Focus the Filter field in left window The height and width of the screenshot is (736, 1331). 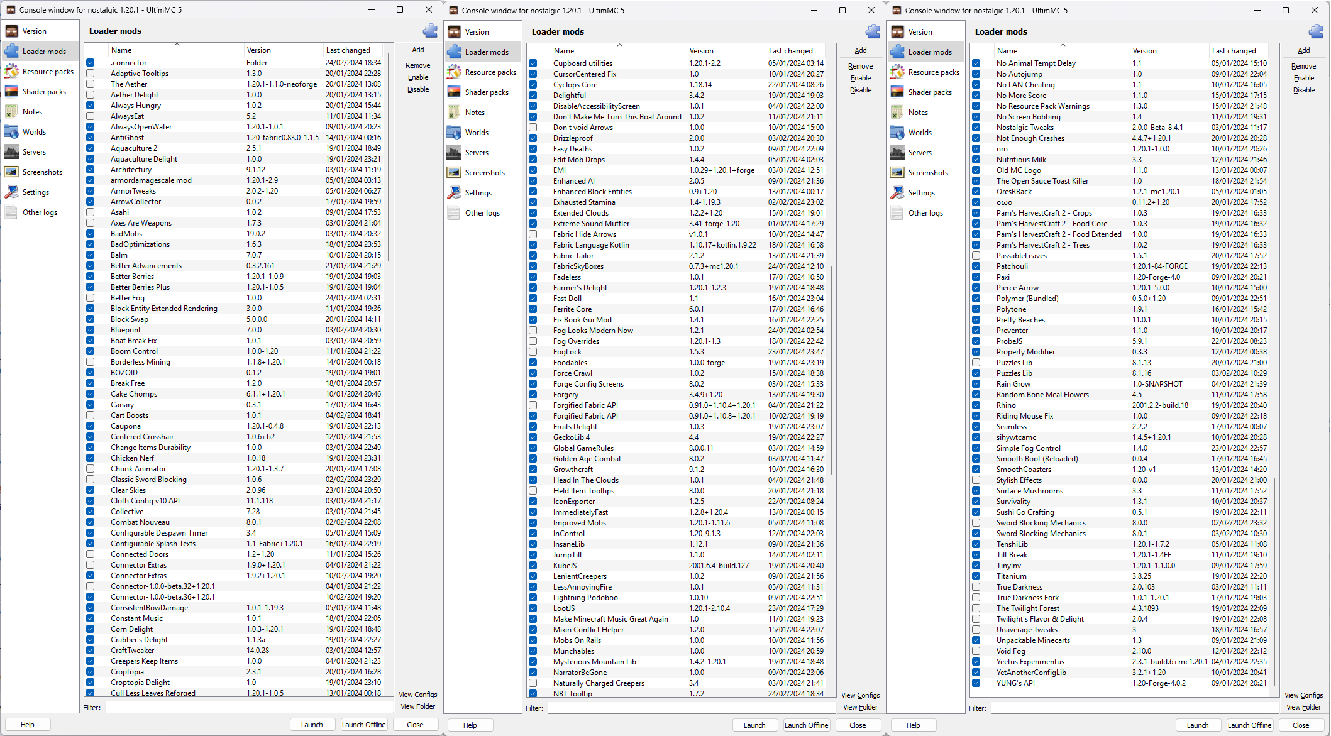(x=250, y=708)
